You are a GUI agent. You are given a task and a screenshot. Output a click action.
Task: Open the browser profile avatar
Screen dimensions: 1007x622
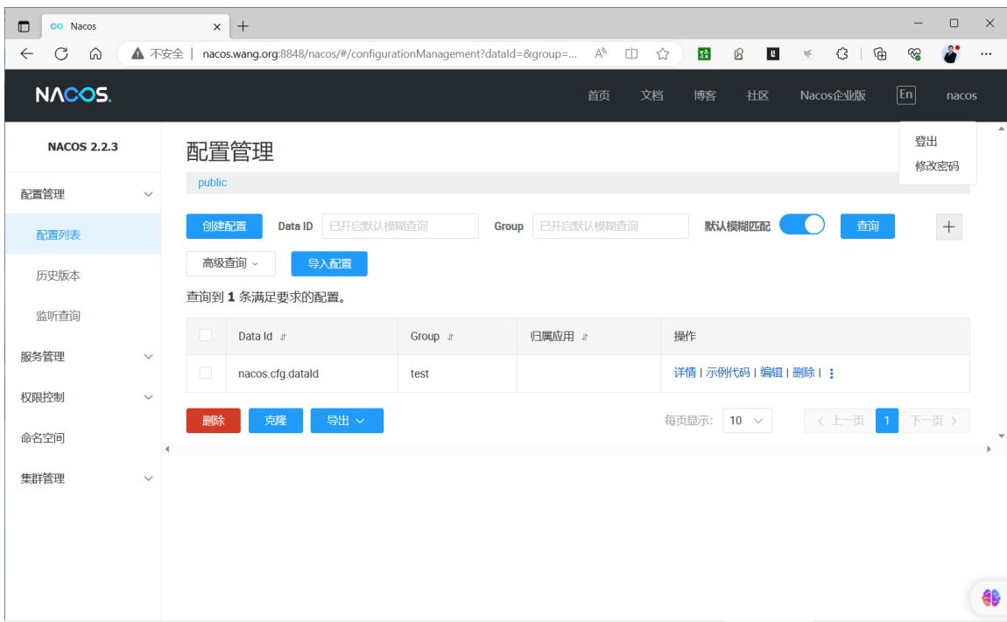click(950, 54)
